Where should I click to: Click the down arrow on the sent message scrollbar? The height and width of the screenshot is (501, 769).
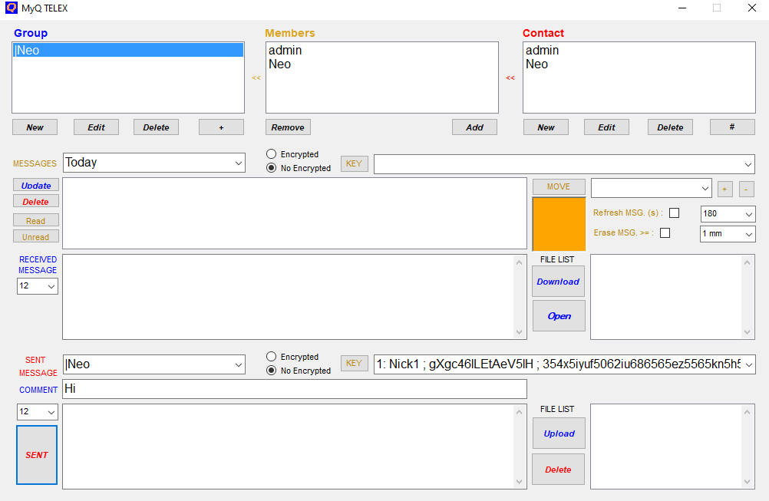click(x=519, y=481)
